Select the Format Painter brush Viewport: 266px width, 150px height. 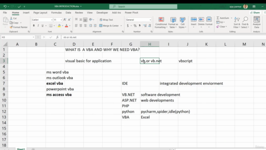pyautogui.click(x=11, y=27)
